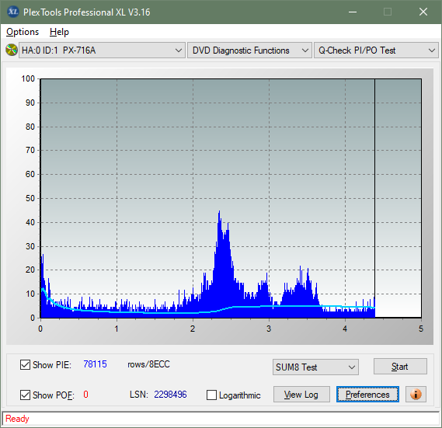Click the orange info icon button
Screen dimensions: 442x428
click(x=416, y=394)
